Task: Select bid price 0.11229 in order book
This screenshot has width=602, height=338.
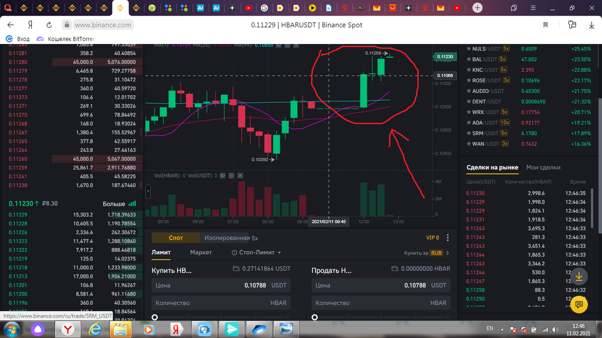Action: coord(18,214)
